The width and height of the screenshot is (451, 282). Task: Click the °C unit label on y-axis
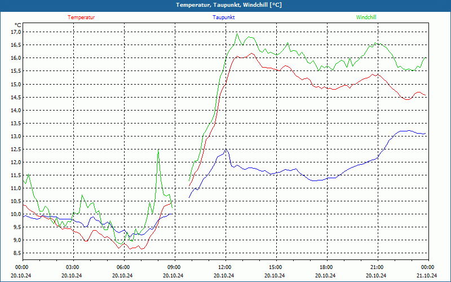tap(18, 25)
